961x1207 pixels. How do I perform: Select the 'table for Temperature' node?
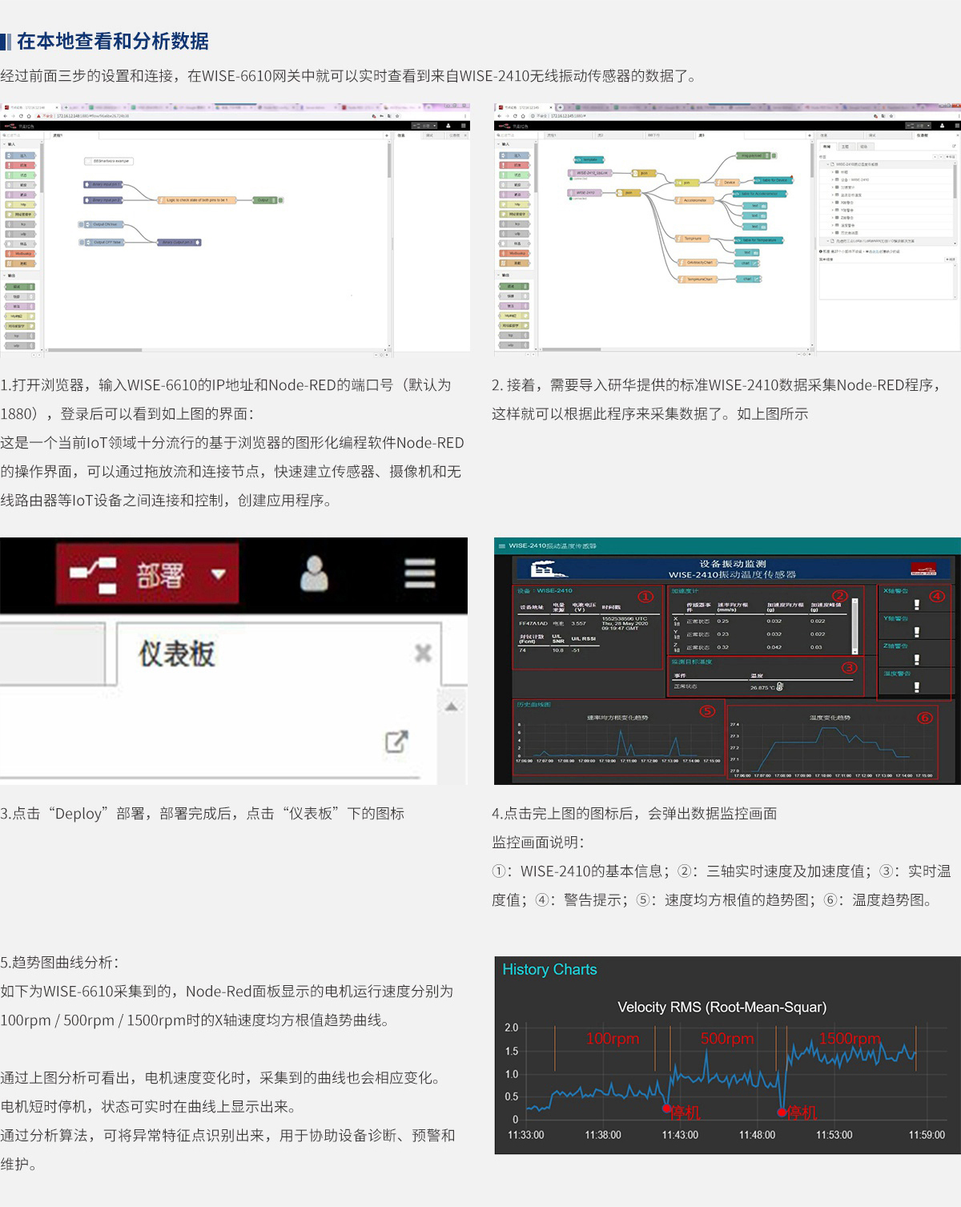tap(758, 240)
